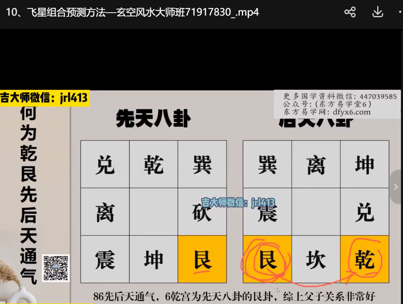Screen dimensions: 403x304
Task: Download the video with the download icon
Action: coord(377,12)
